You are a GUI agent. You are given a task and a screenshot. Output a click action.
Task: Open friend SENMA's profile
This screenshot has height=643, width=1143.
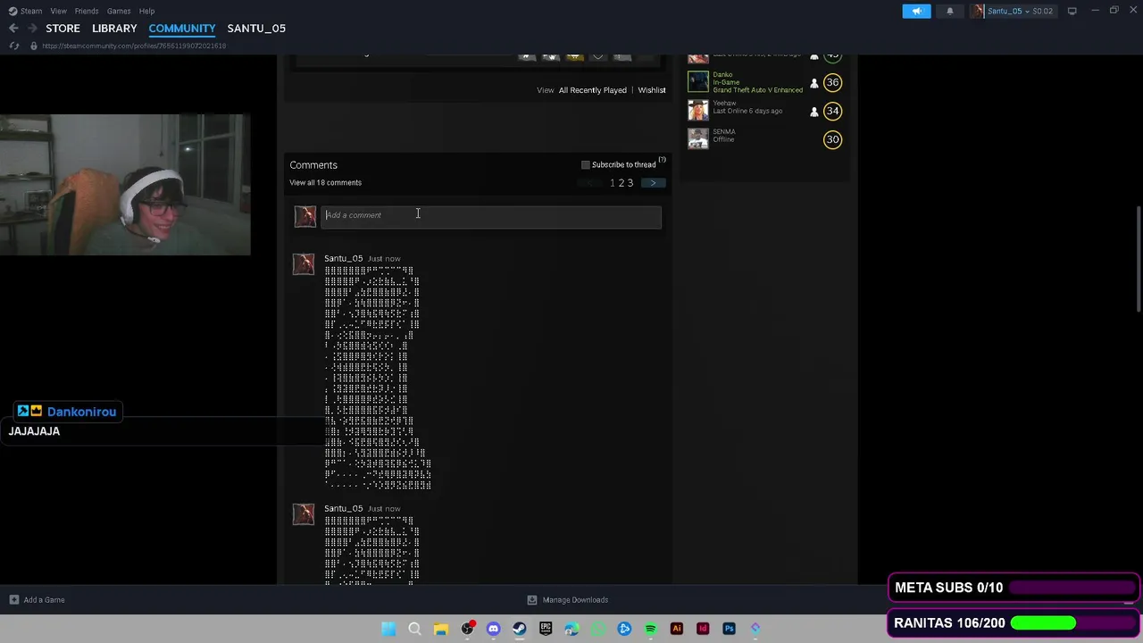724,132
